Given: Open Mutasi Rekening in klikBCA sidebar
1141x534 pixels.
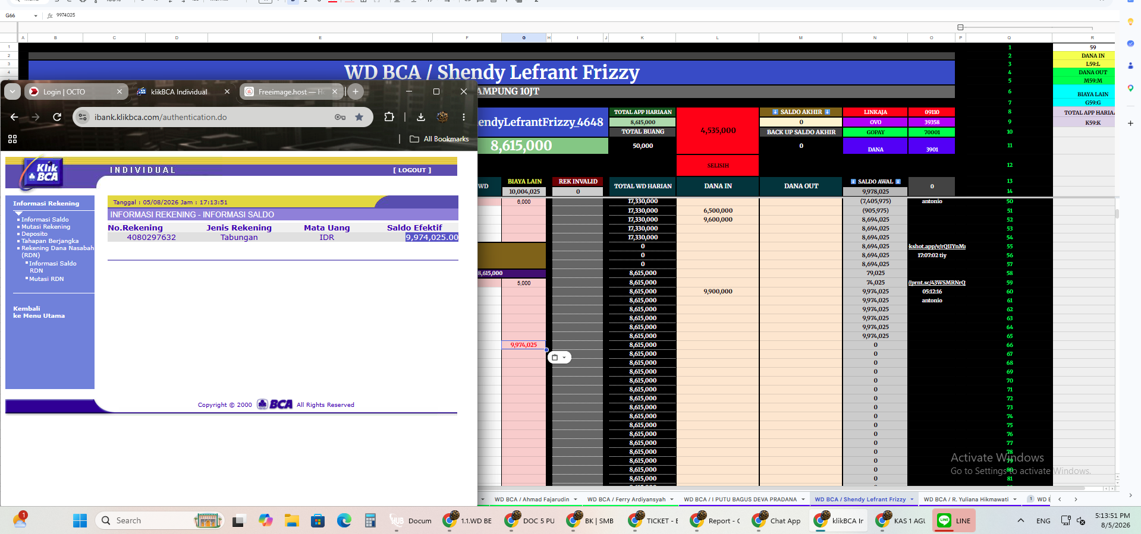Looking at the screenshot, I should coord(46,227).
